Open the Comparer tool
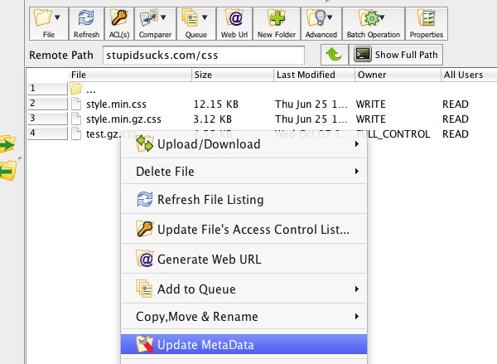The width and height of the screenshot is (497, 364). coord(155,24)
